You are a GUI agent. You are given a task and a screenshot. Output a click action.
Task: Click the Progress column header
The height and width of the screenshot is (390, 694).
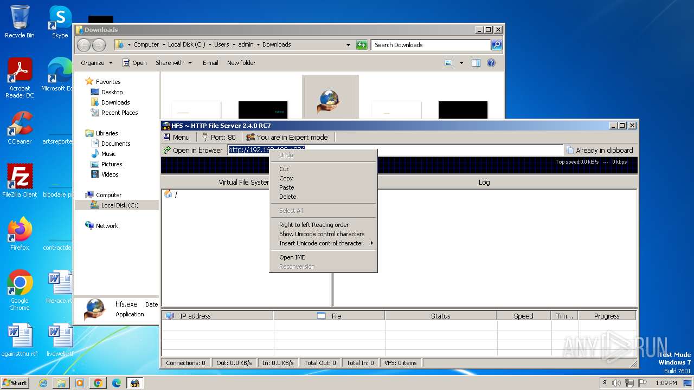[607, 316]
